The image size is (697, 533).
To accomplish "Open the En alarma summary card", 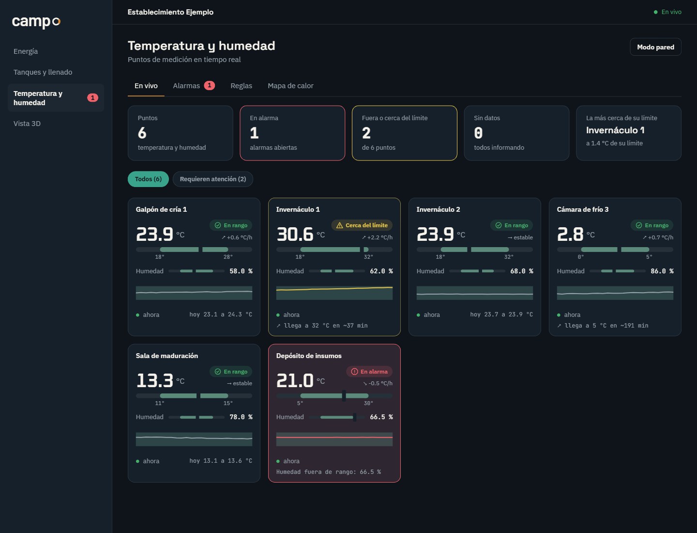I will click(x=292, y=133).
